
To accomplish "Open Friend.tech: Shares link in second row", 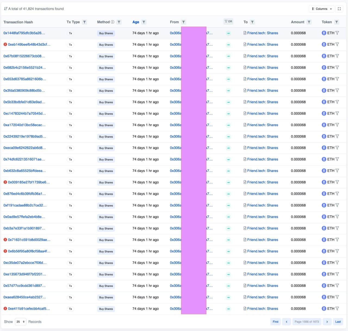I will pos(262,45).
